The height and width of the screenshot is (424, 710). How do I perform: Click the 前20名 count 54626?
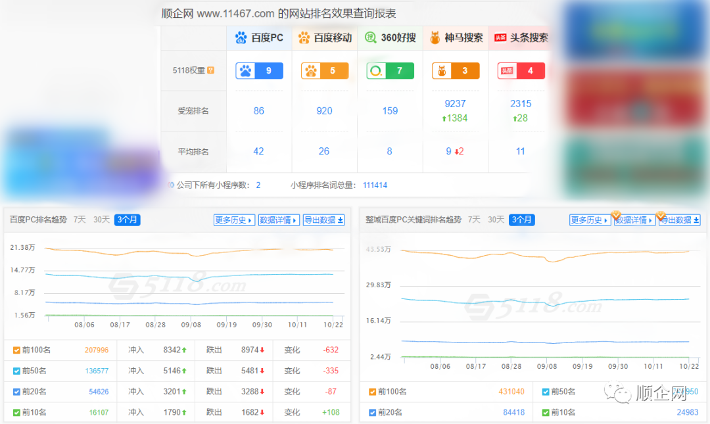(99, 392)
